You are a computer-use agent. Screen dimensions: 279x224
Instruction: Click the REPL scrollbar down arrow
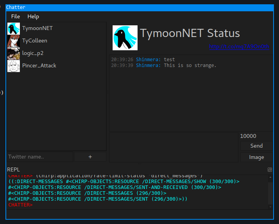pos(271,207)
